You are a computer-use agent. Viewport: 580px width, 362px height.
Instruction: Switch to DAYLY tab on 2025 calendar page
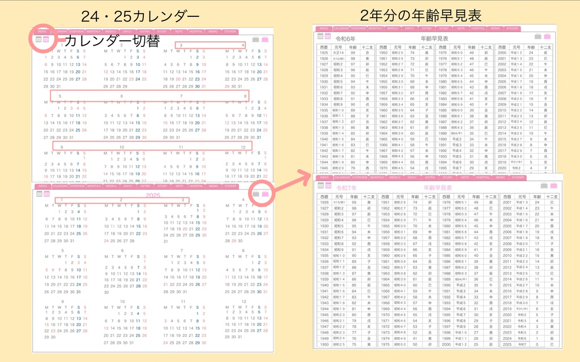click(x=128, y=186)
